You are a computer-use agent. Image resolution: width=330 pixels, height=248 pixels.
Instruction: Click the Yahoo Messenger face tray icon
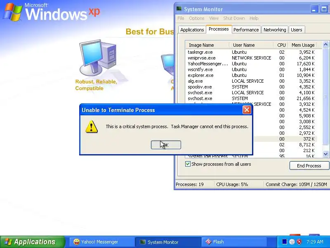tap(292, 242)
